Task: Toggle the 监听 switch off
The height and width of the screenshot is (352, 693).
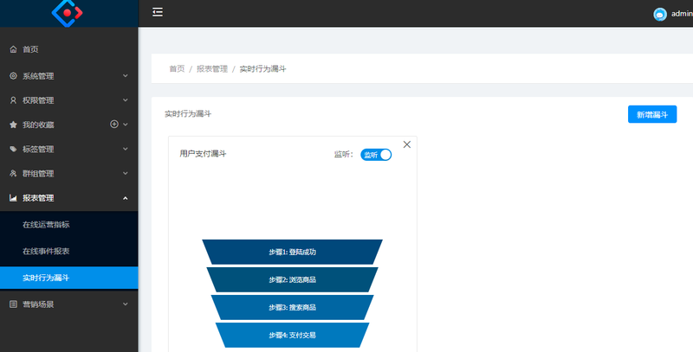Action: [x=376, y=155]
